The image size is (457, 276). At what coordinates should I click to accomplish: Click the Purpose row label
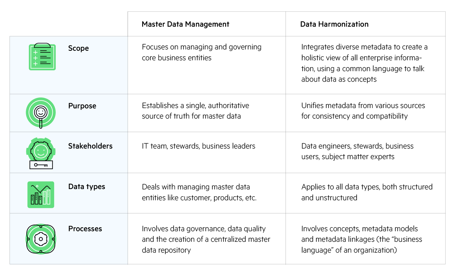[x=82, y=106]
